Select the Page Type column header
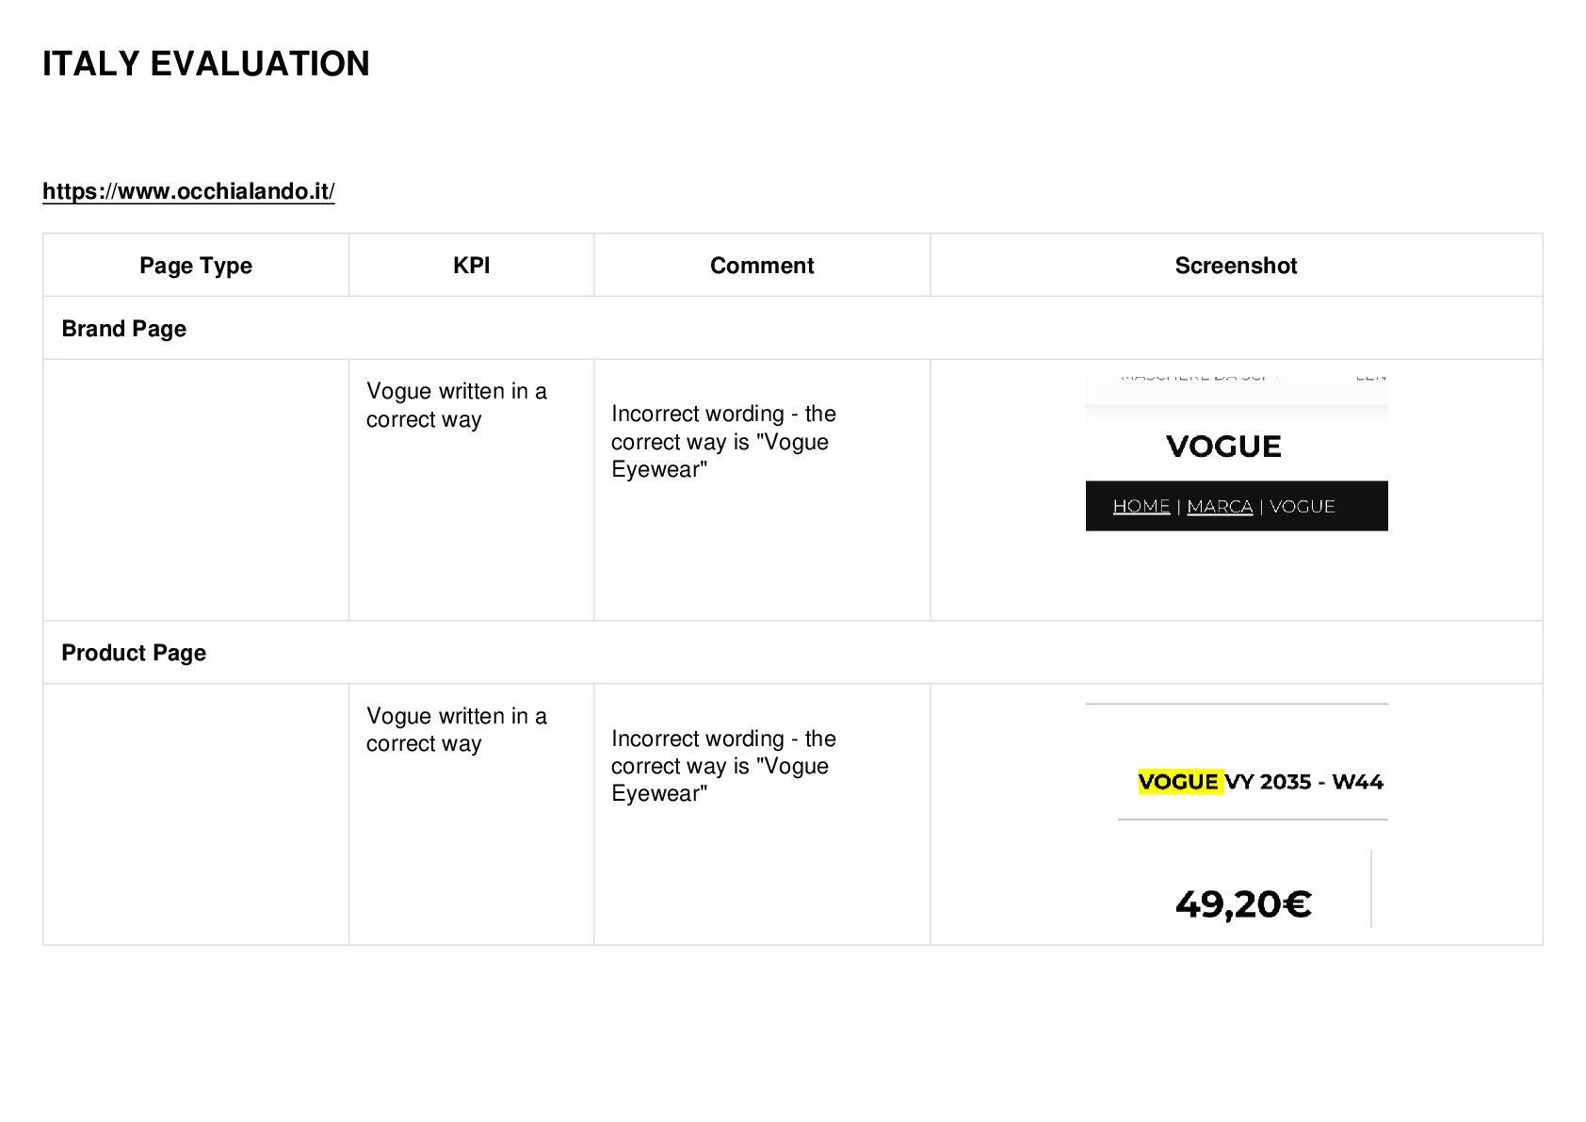 [x=196, y=266]
